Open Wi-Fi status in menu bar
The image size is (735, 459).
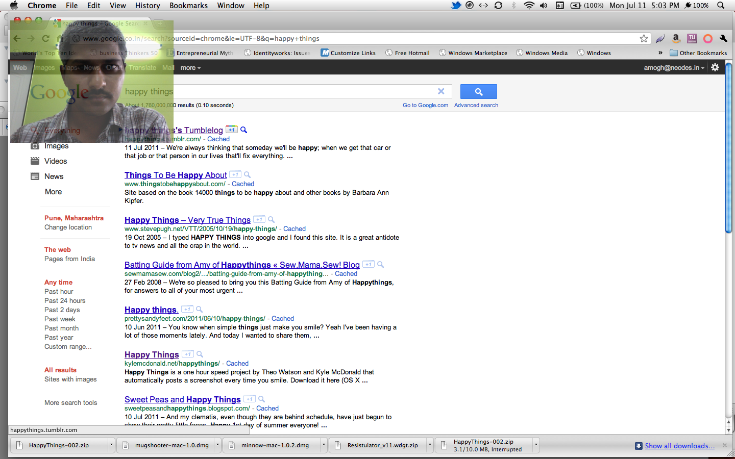[529, 6]
